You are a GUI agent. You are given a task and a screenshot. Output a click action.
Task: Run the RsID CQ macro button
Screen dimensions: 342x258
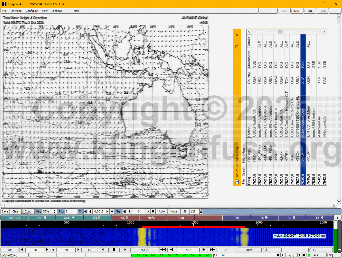point(14,218)
